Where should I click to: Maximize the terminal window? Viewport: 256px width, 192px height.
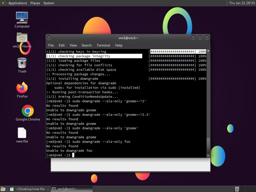(x=200, y=38)
